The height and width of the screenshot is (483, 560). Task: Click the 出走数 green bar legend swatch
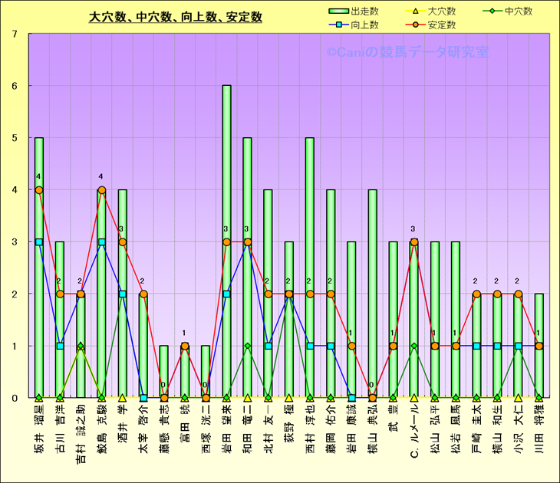[338, 11]
